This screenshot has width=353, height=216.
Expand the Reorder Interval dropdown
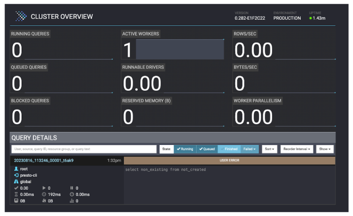296,149
